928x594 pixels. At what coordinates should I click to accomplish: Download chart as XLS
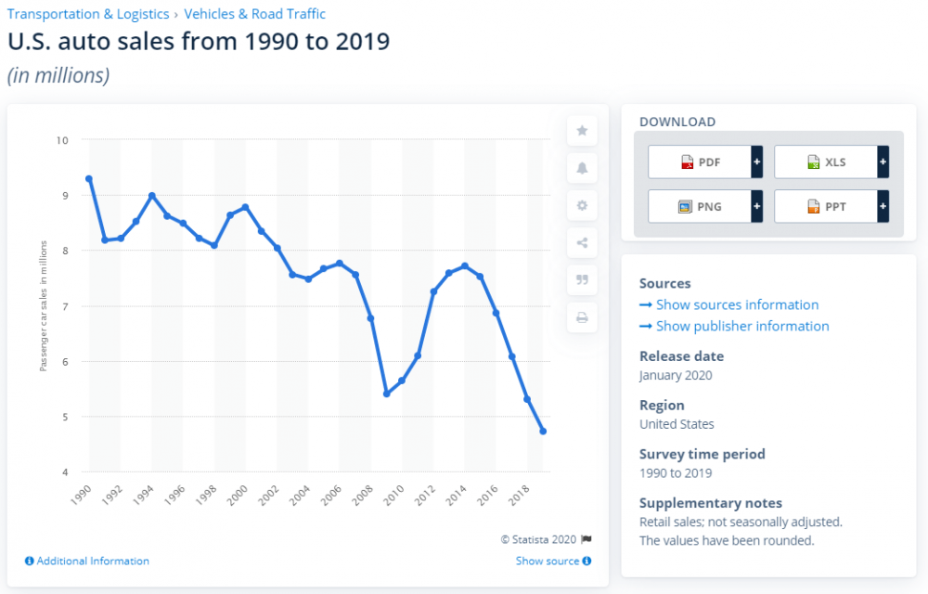pyautogui.click(x=825, y=162)
